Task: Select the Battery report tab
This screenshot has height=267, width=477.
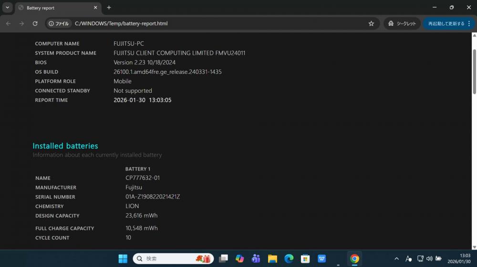Action: click(58, 8)
